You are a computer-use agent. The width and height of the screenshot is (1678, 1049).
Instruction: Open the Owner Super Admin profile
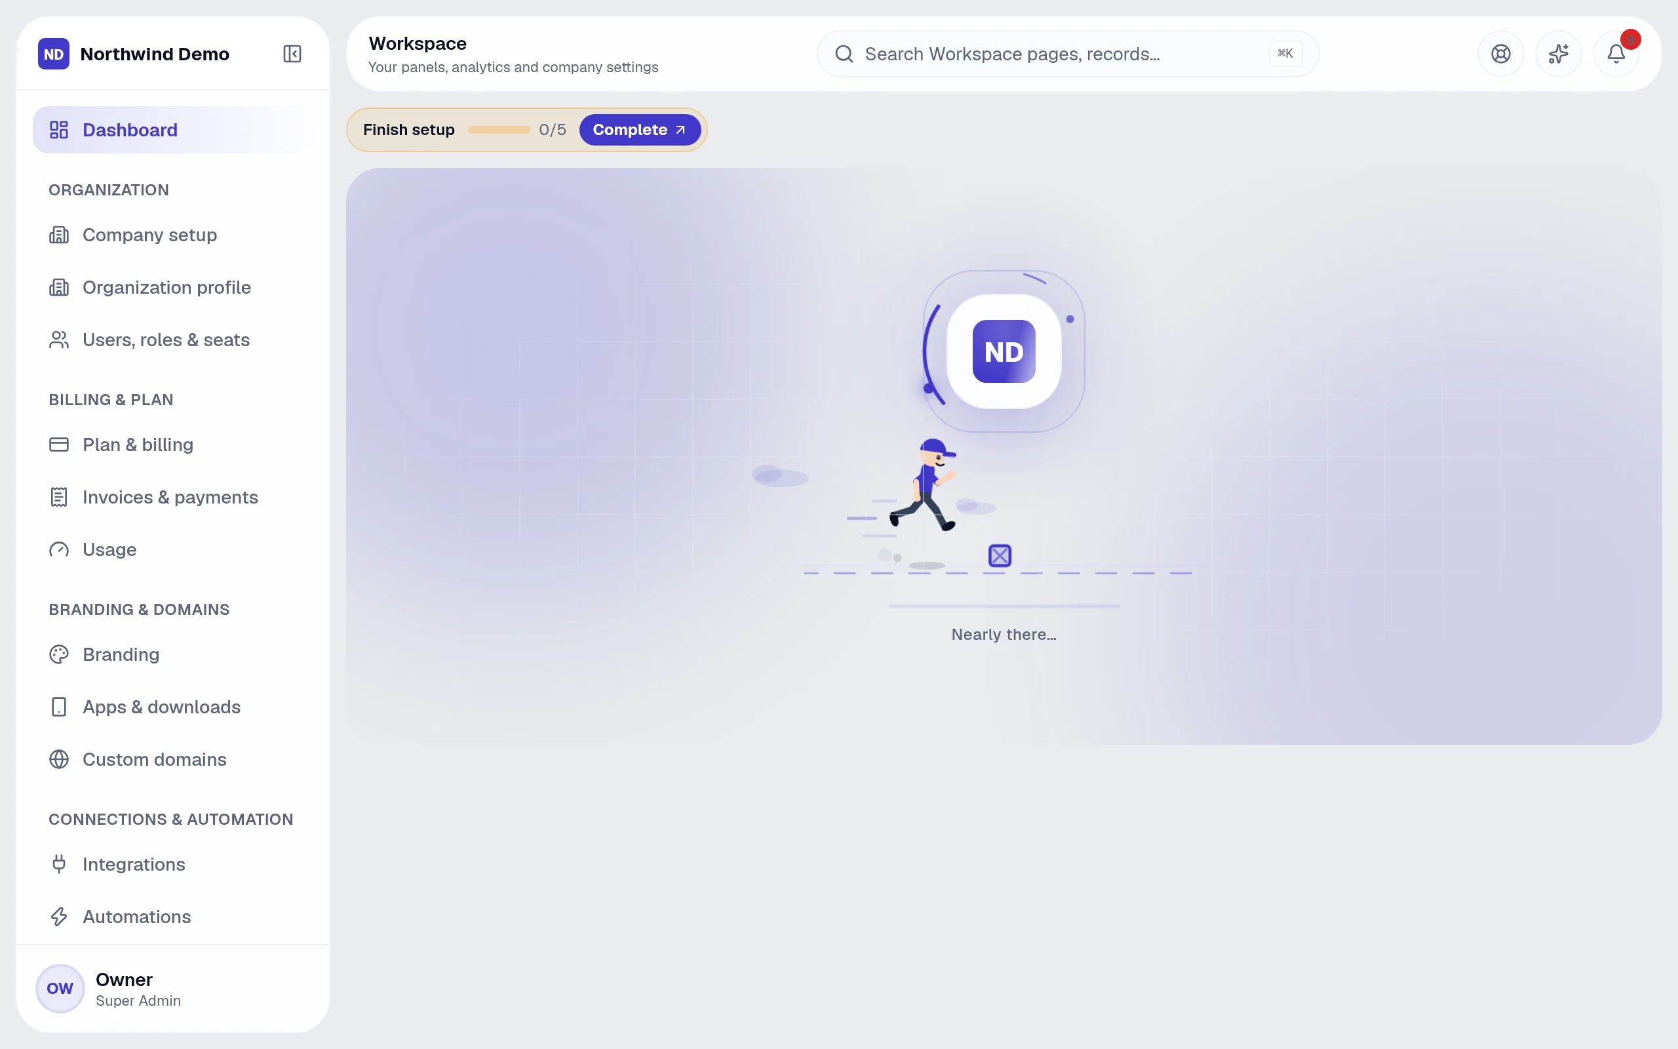[x=172, y=989]
